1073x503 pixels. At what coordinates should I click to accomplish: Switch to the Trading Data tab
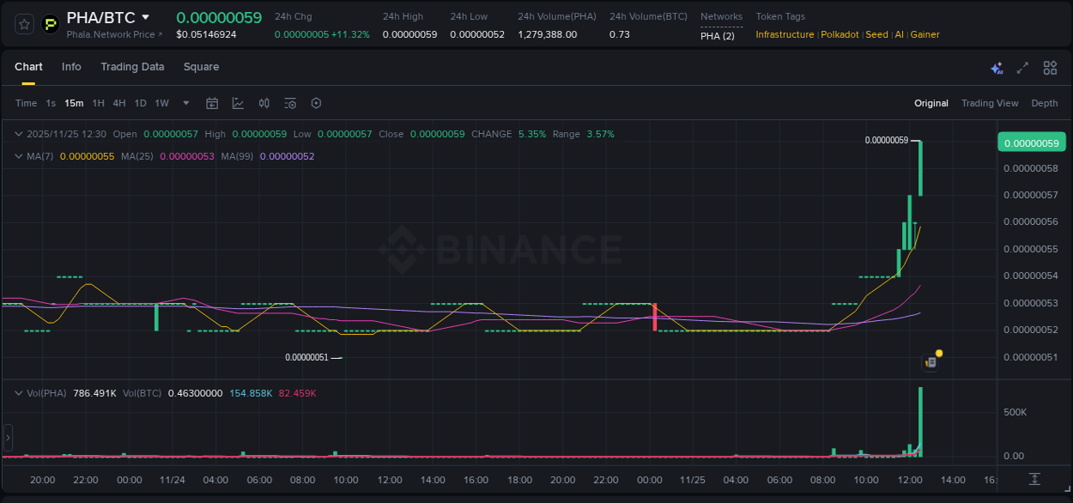click(x=132, y=67)
